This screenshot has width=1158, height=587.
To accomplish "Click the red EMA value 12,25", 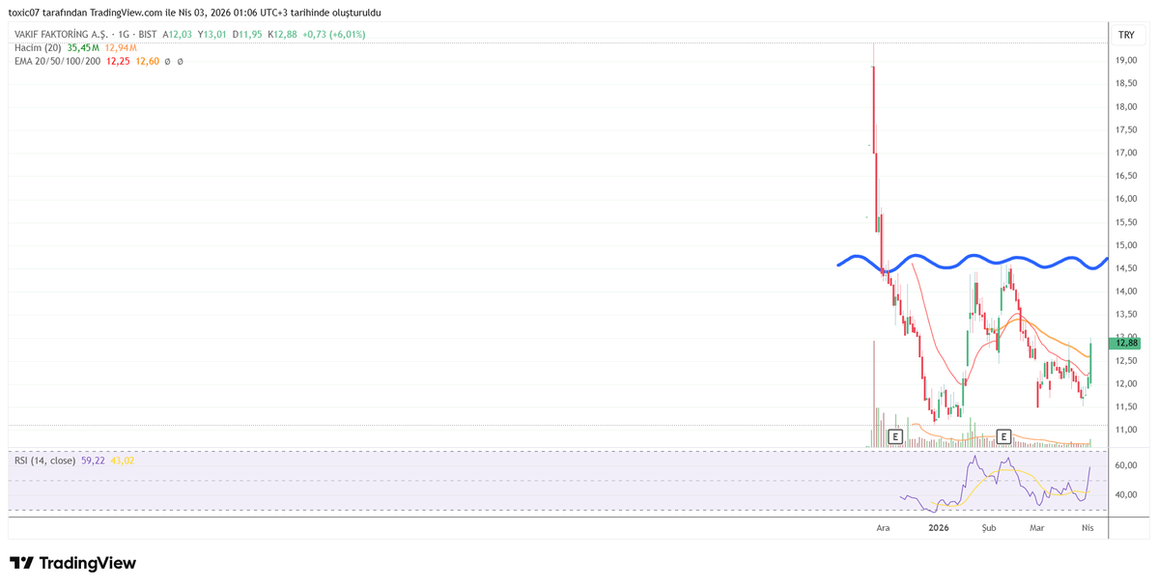I will pyautogui.click(x=118, y=61).
